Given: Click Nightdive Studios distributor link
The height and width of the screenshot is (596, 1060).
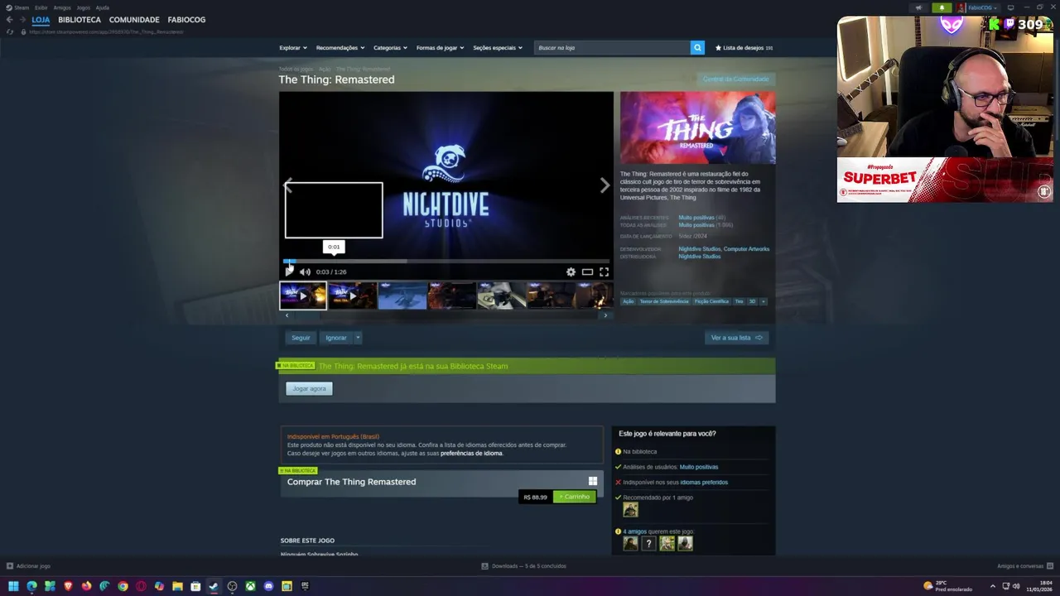Looking at the screenshot, I should click(x=700, y=257).
